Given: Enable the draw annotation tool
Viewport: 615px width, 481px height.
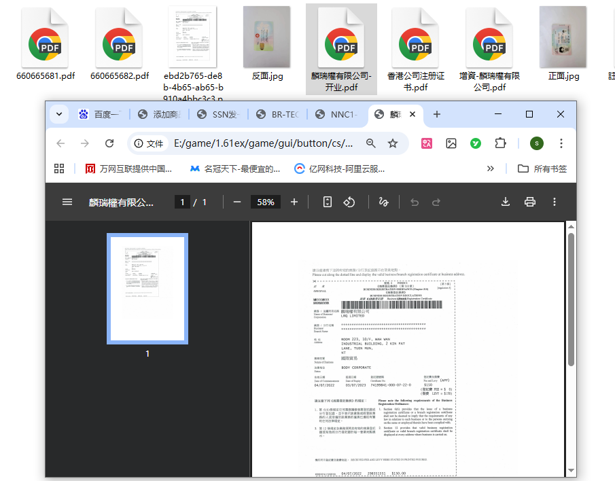Looking at the screenshot, I should (383, 202).
